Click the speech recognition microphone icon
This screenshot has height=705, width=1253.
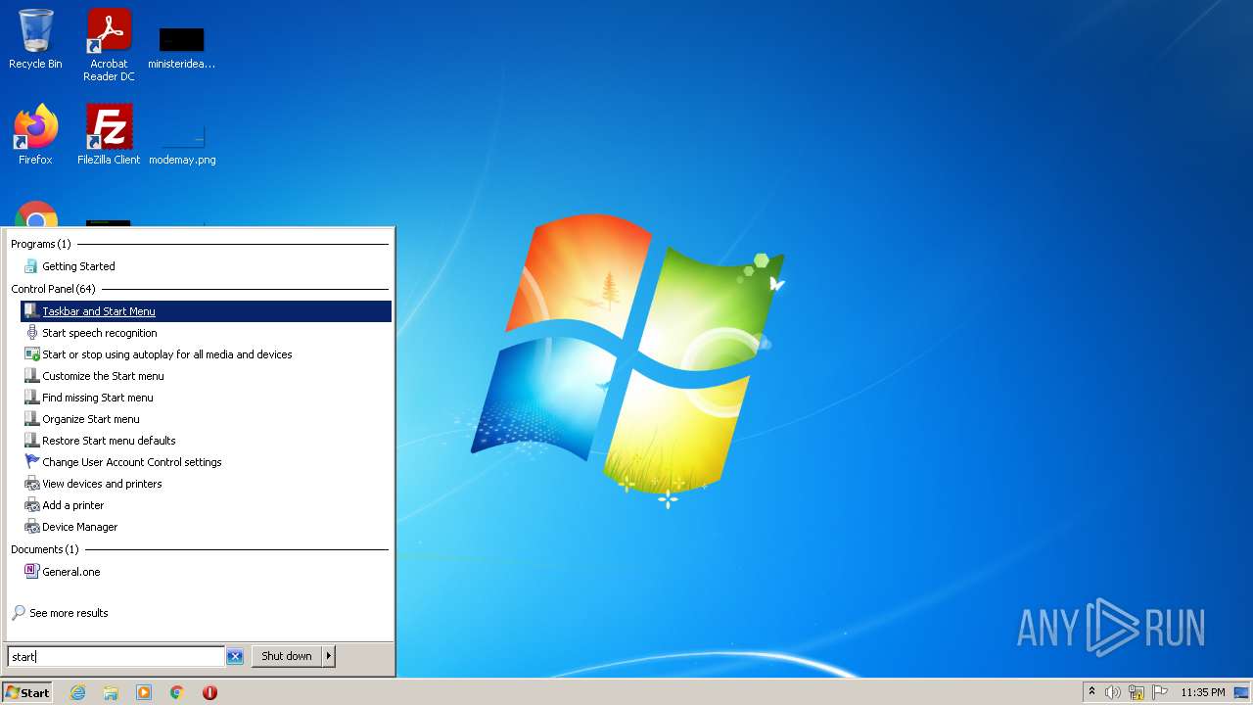click(x=31, y=333)
